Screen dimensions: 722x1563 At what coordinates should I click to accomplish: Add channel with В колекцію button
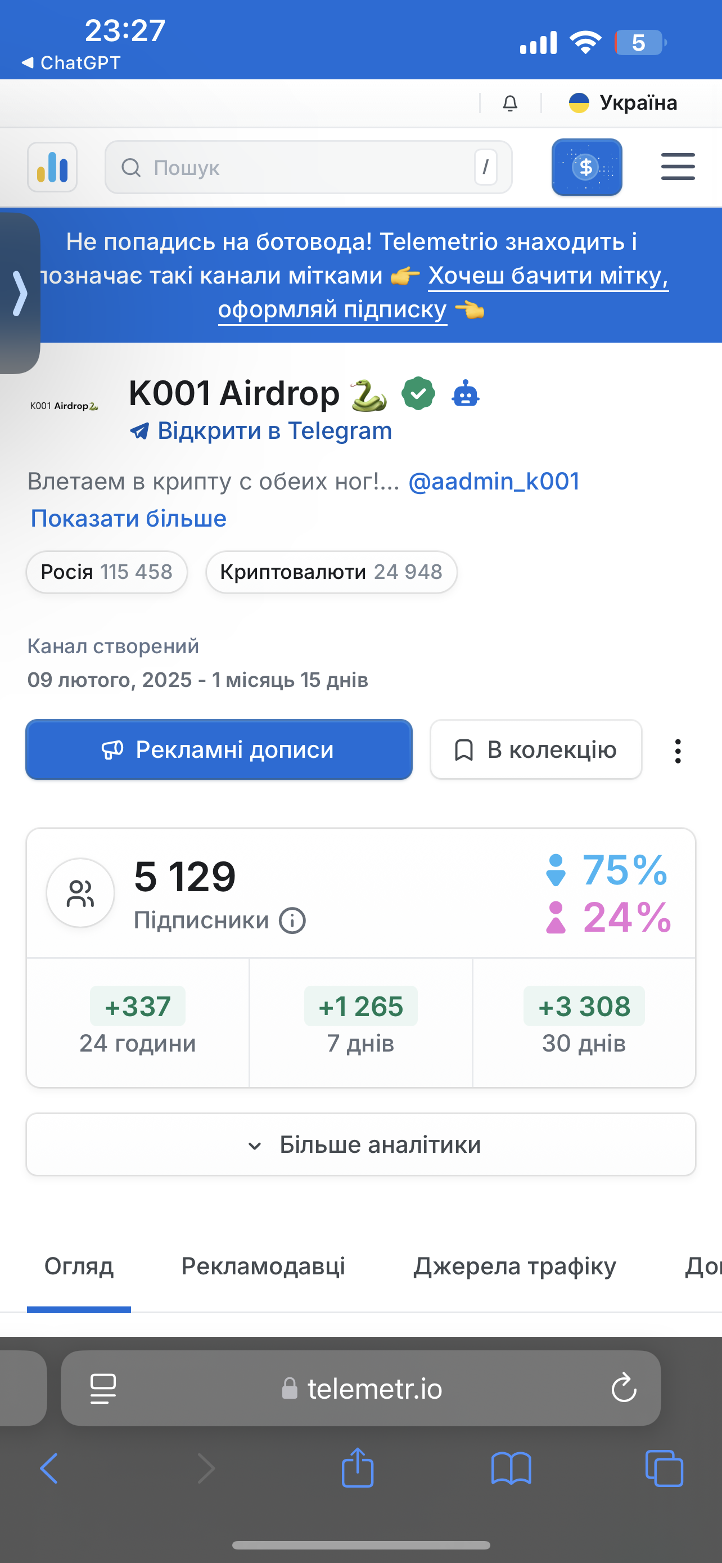536,749
